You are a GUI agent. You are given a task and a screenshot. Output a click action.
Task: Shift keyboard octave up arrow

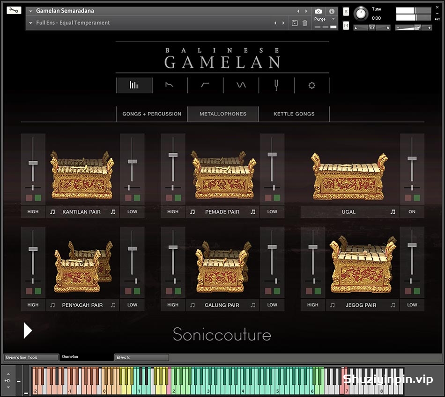click(8, 374)
